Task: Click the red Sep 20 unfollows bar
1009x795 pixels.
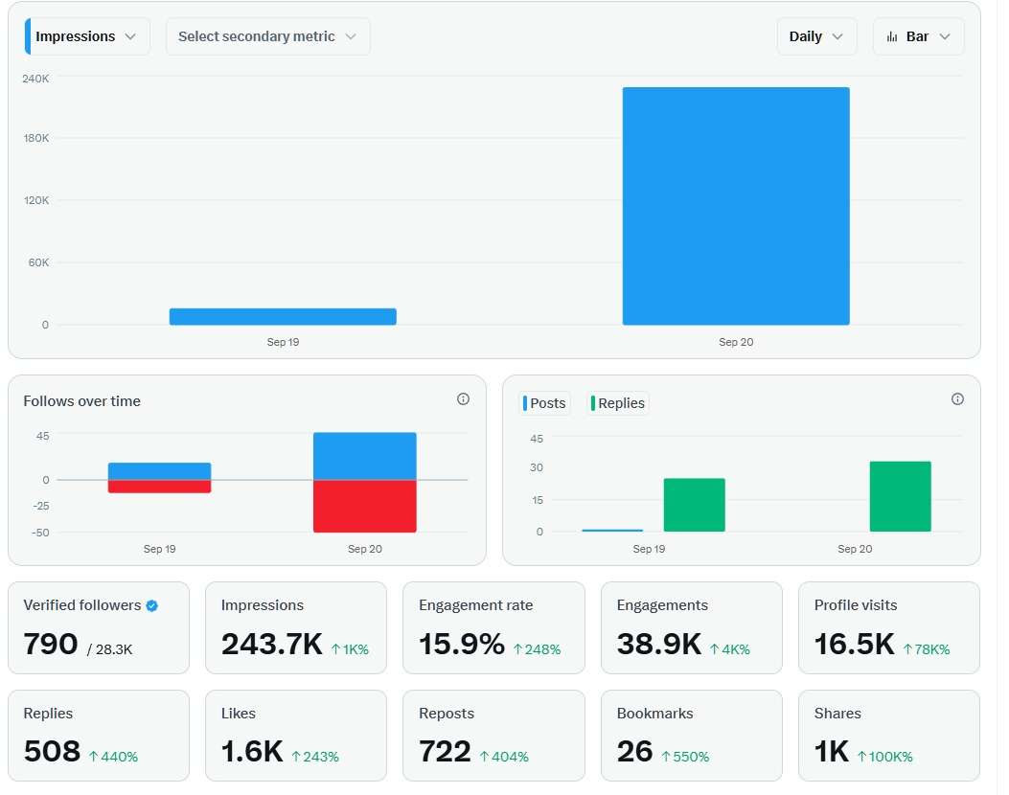Action: coord(364,506)
